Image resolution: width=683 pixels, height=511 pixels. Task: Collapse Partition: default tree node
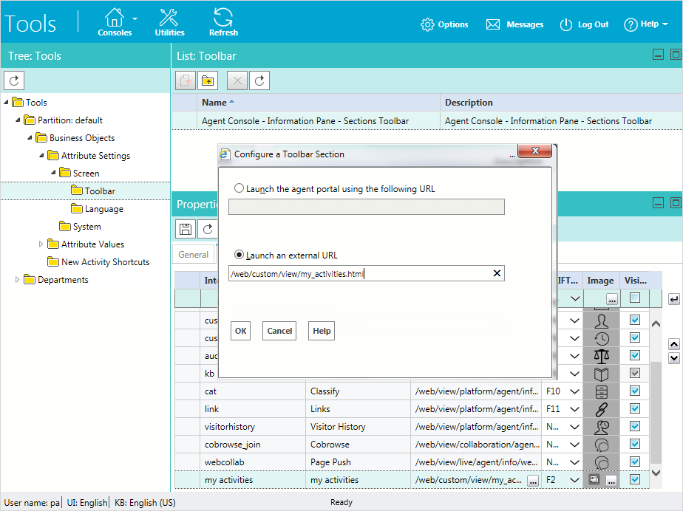click(x=18, y=120)
